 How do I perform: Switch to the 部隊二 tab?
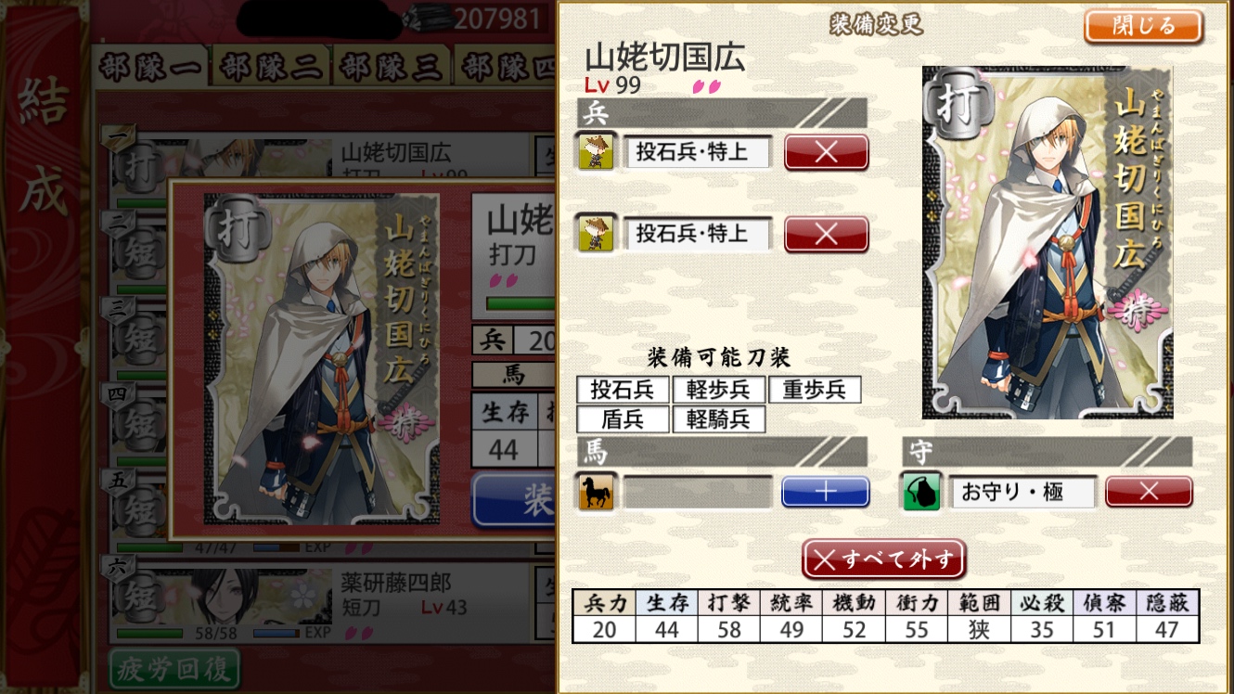click(x=271, y=68)
